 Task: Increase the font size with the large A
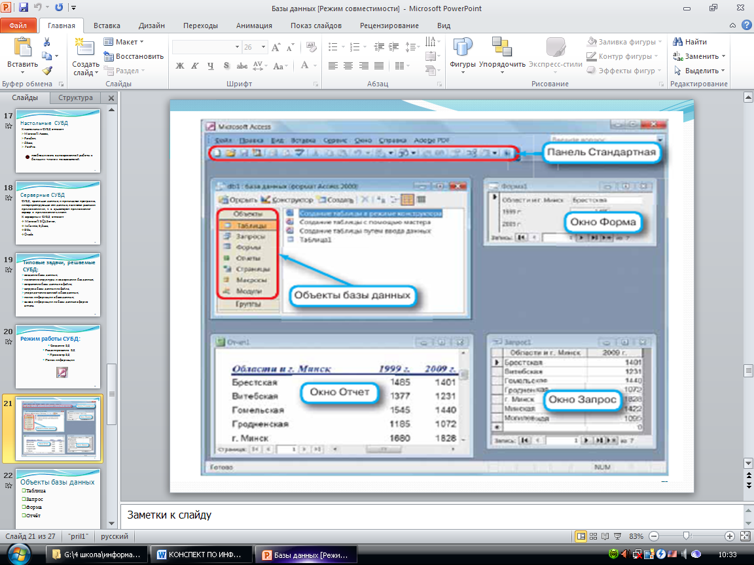tap(276, 47)
